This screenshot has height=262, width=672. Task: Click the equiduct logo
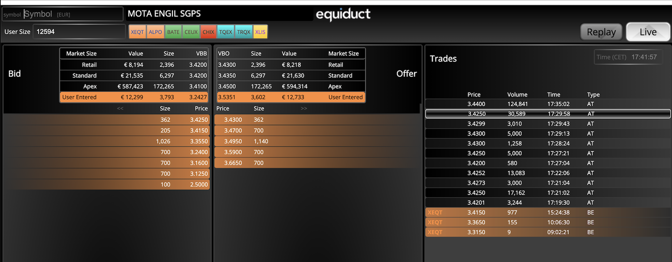[343, 14]
